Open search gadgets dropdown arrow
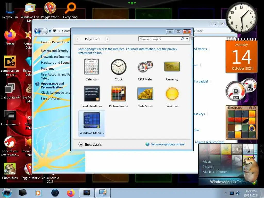The width and height of the screenshot is (264, 198). click(187, 39)
